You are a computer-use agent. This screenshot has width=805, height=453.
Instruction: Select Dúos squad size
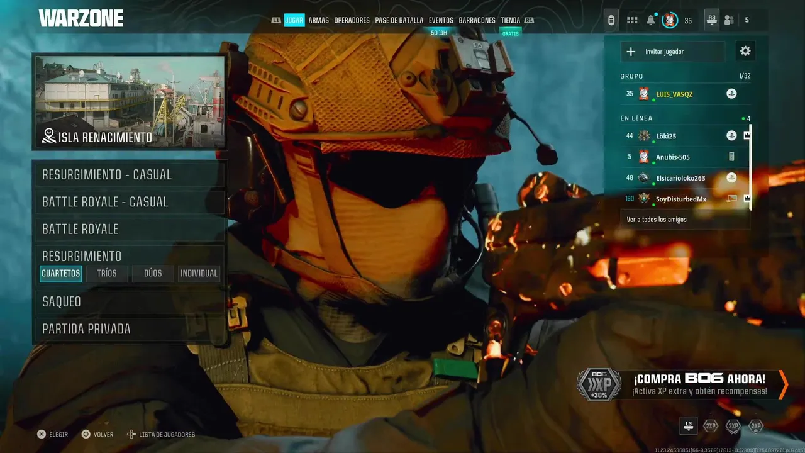tap(153, 273)
